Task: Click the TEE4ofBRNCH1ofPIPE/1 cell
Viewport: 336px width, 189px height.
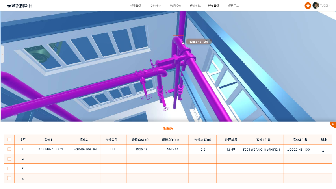Action: [x=263, y=150]
